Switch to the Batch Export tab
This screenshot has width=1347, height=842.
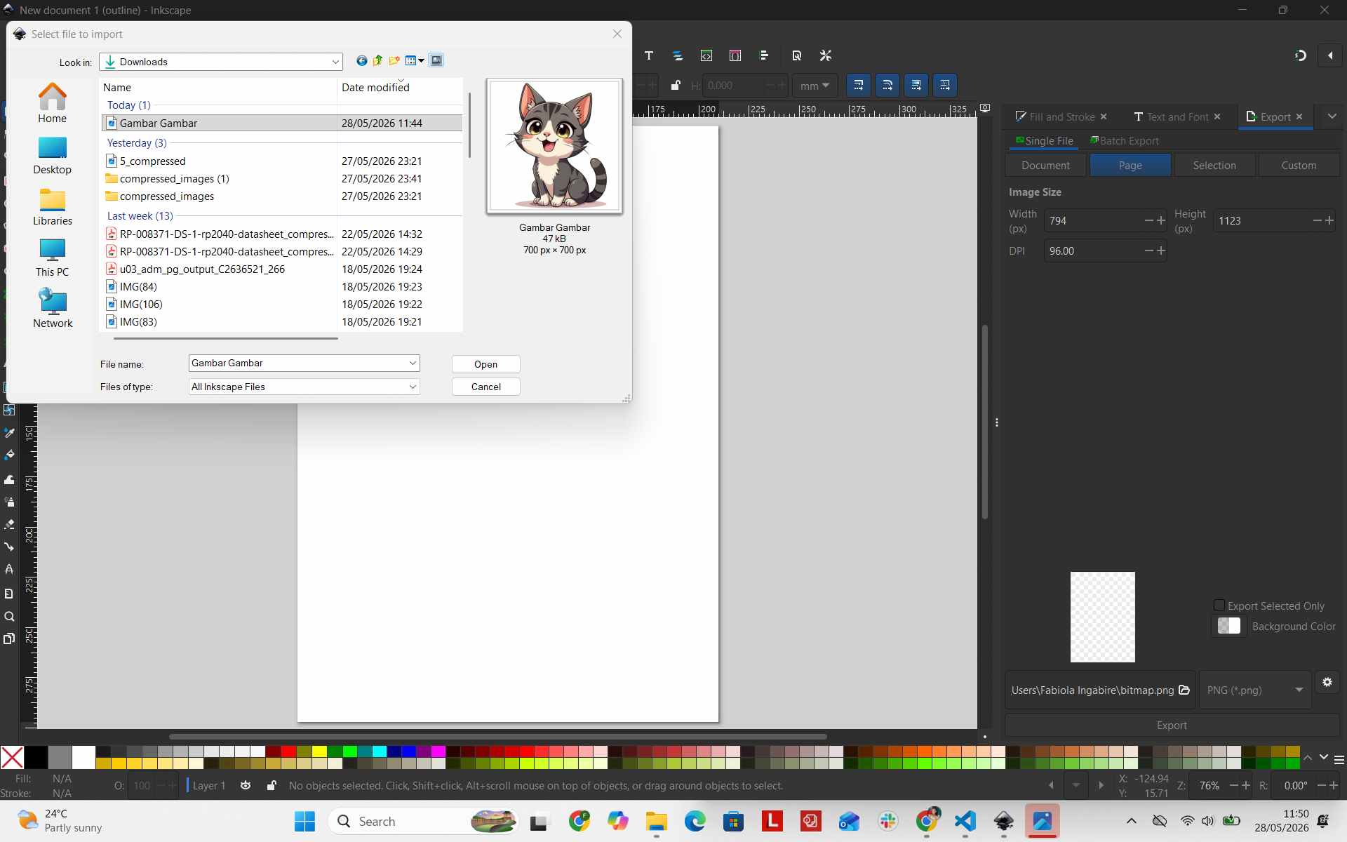(1124, 141)
